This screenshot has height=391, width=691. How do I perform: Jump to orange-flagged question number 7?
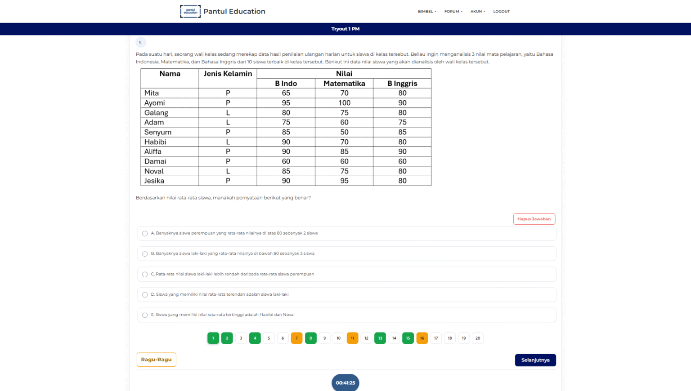click(x=296, y=338)
